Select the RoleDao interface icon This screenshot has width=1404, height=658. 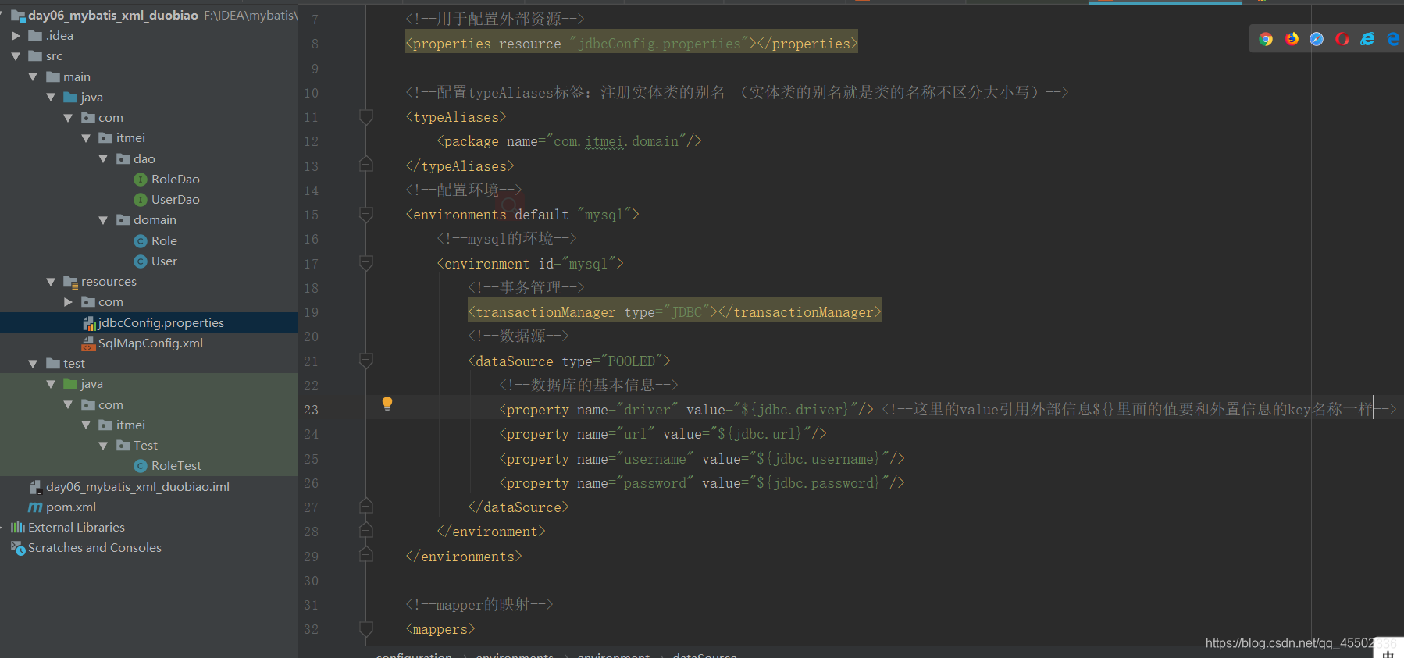pos(141,180)
